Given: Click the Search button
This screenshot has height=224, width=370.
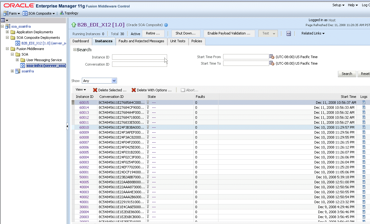Looking at the screenshot, I should pyautogui.click(x=347, y=74).
